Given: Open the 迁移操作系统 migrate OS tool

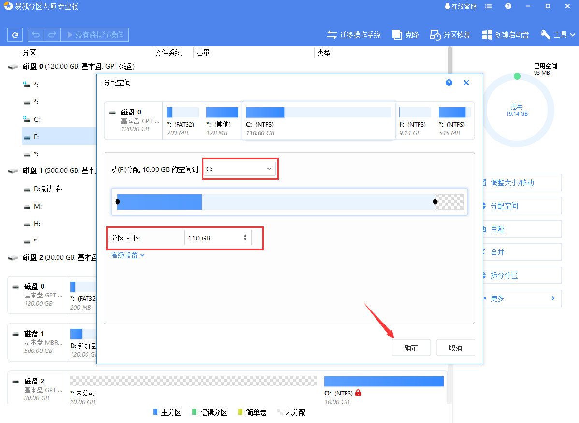Looking at the screenshot, I should point(354,35).
